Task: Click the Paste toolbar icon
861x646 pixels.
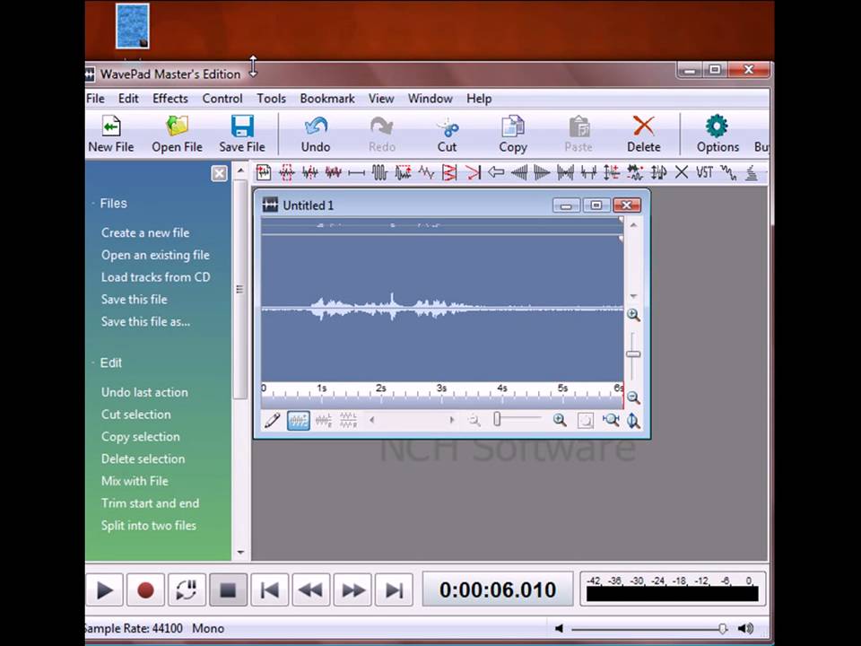Action: 578,134
